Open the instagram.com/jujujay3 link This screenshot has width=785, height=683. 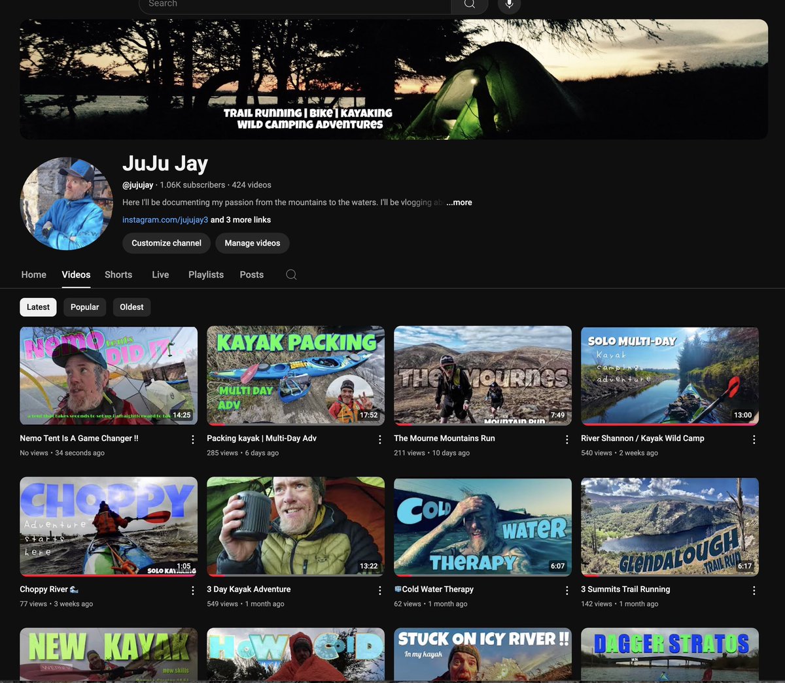165,220
